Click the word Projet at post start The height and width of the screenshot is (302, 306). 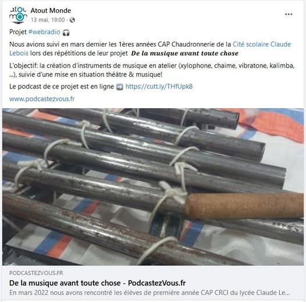tap(18, 32)
